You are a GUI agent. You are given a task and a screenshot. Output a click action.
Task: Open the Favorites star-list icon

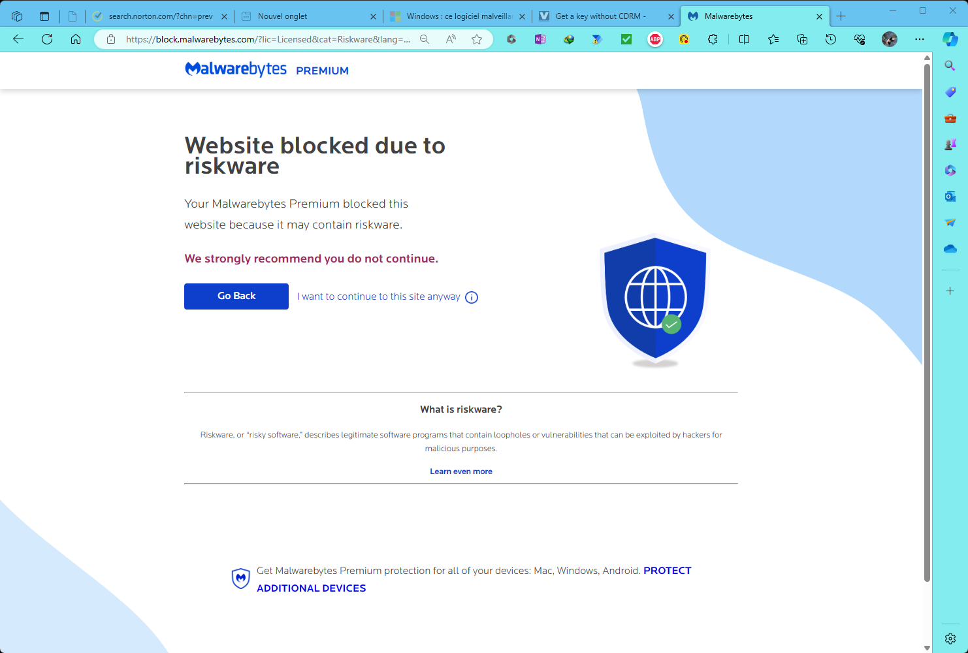click(773, 39)
